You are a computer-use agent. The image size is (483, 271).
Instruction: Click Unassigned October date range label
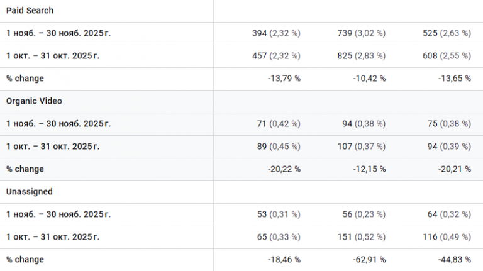[53, 237]
